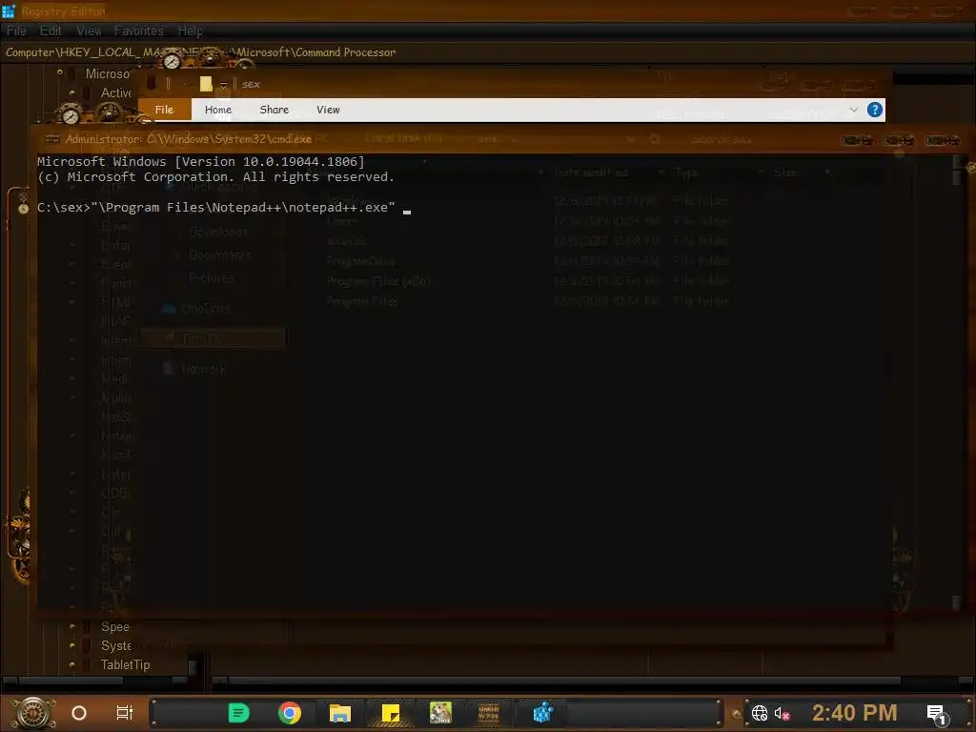Click the Cortana circle icon on the taskbar
The image size is (976, 732).
(79, 713)
